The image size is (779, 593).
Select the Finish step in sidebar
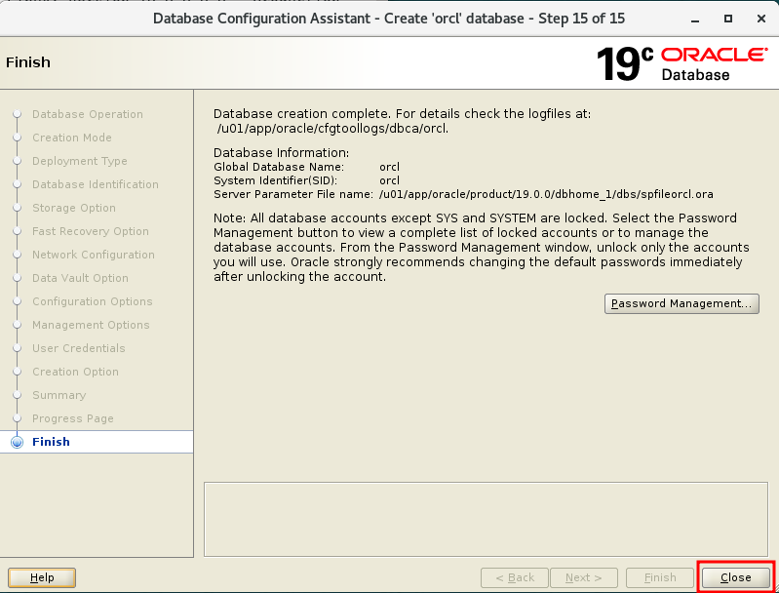[x=51, y=442]
